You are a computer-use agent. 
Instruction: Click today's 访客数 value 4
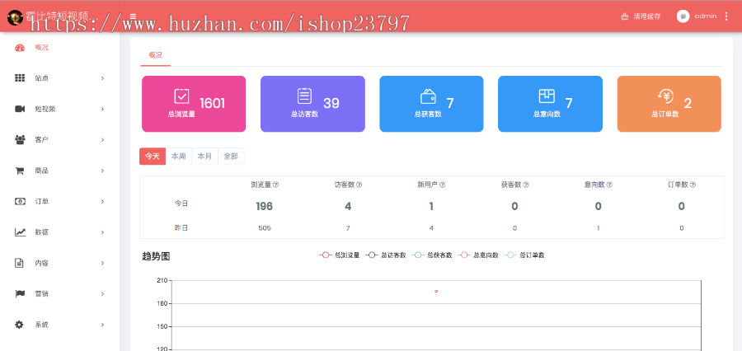click(348, 206)
